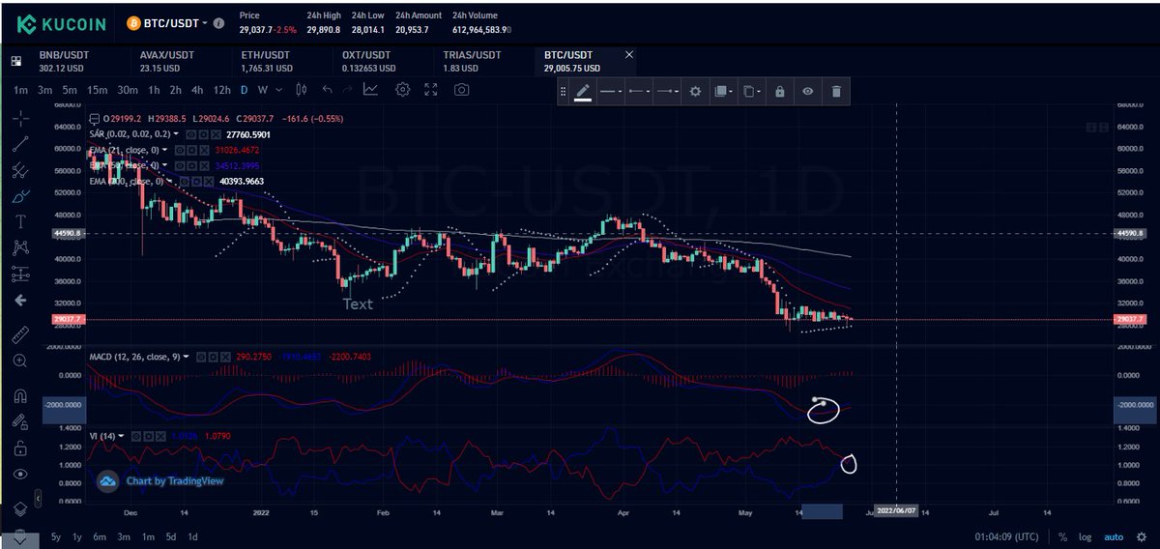Open the markets grid icon
1160x549 pixels.
(16, 61)
